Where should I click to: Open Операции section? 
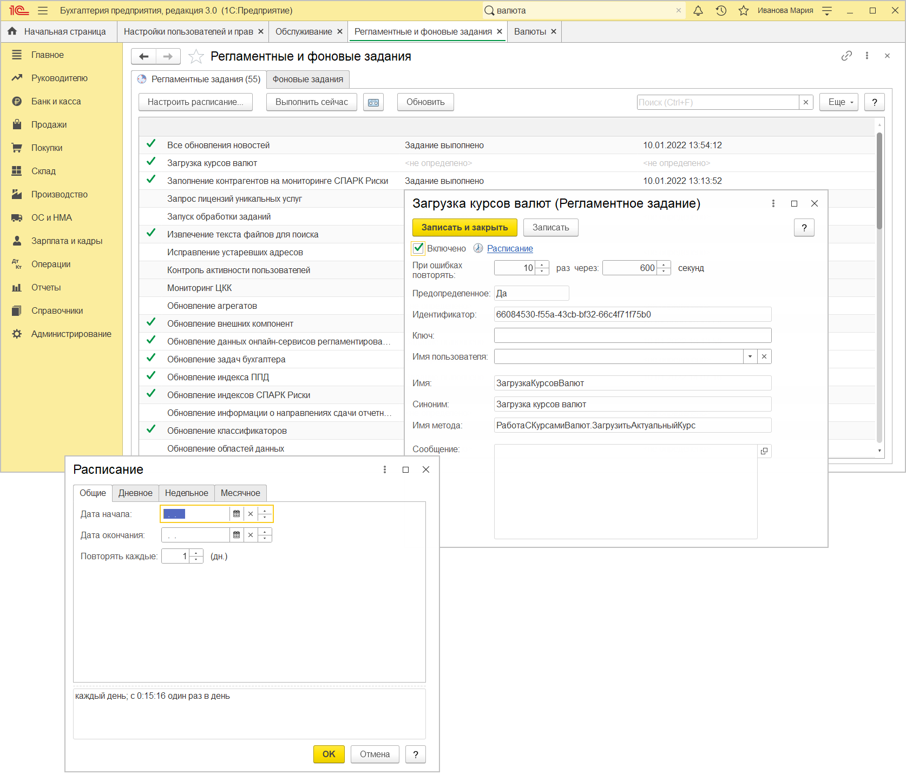click(x=41, y=264)
